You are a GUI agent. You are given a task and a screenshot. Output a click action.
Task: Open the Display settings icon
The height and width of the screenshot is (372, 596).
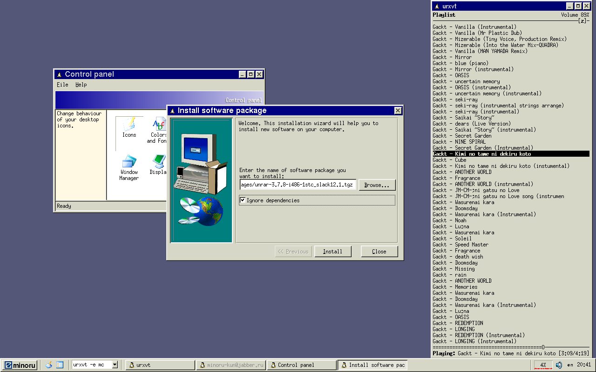158,165
